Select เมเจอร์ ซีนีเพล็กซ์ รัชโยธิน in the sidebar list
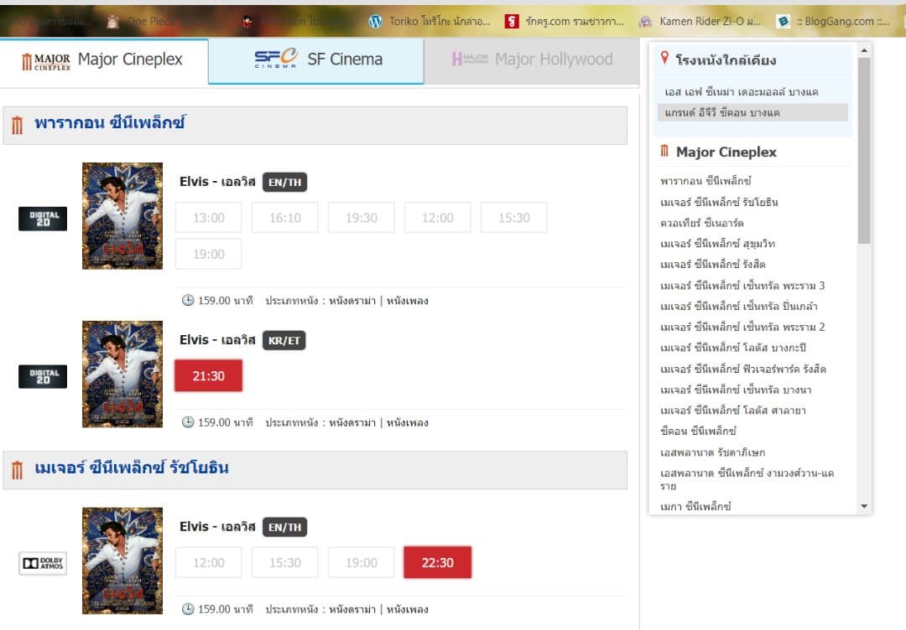Screen dimensions: 906x630 [720, 202]
